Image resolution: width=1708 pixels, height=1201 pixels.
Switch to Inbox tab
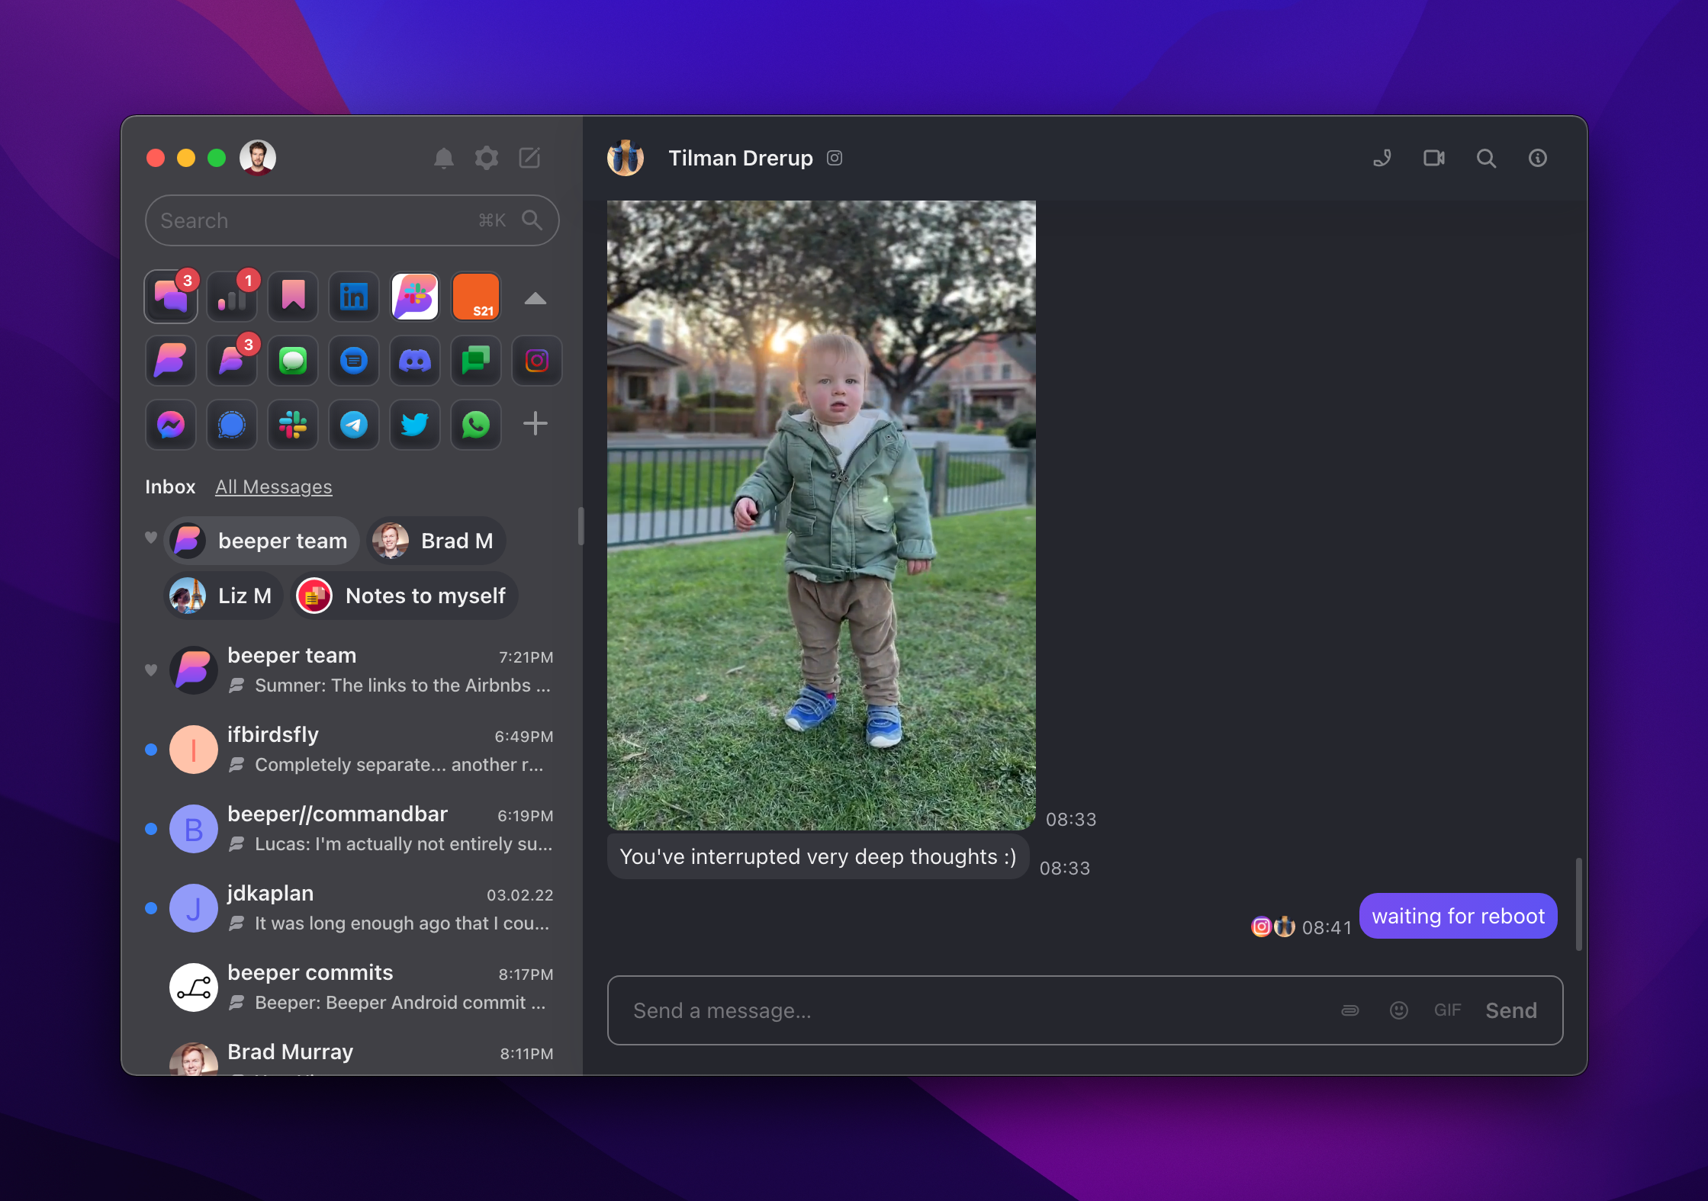click(x=170, y=487)
